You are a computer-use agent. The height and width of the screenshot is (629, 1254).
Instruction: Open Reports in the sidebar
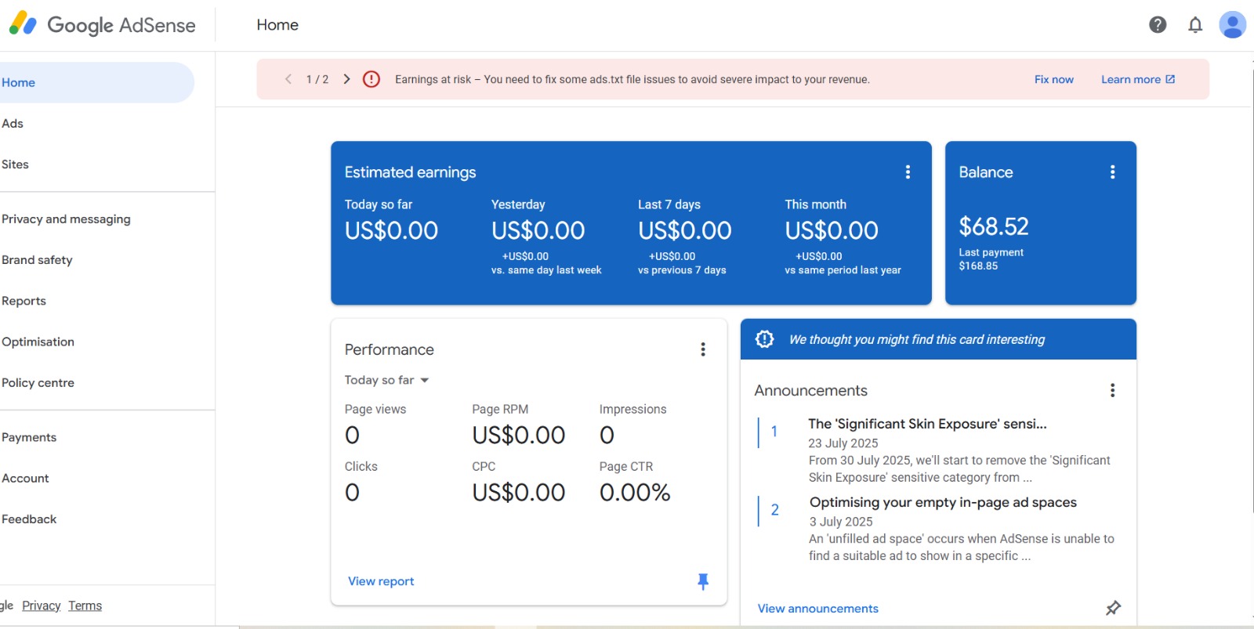[x=24, y=301]
